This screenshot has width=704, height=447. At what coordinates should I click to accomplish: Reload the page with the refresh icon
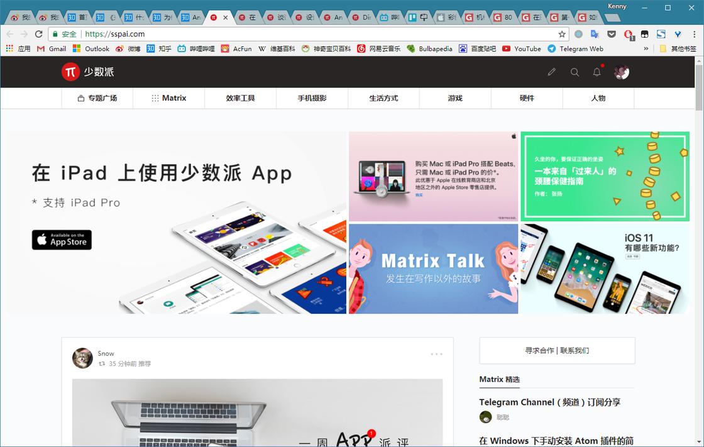[x=38, y=34]
